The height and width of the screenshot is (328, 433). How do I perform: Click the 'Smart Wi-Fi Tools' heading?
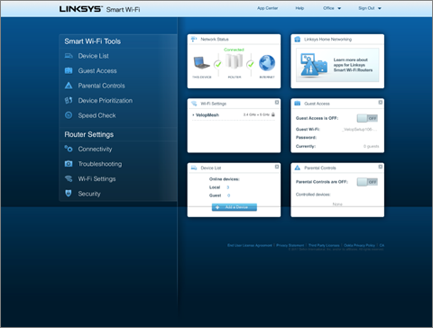(93, 41)
